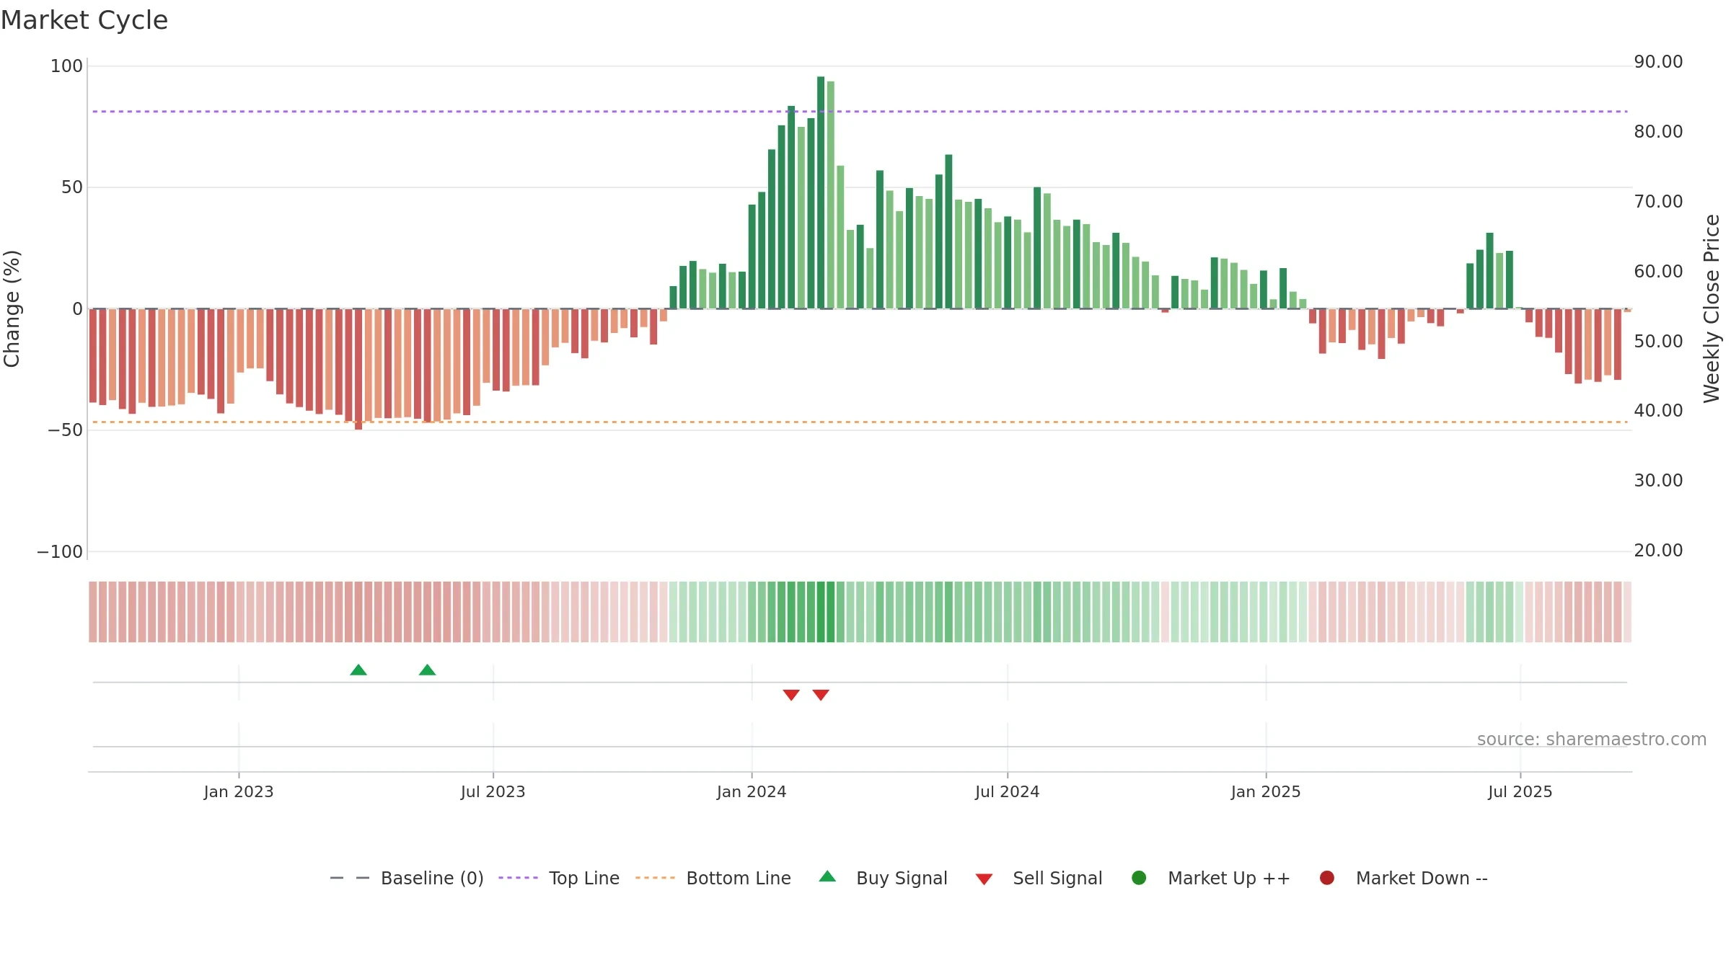
Task: Click the green Market Up legend circle
Action: [x=1139, y=878]
